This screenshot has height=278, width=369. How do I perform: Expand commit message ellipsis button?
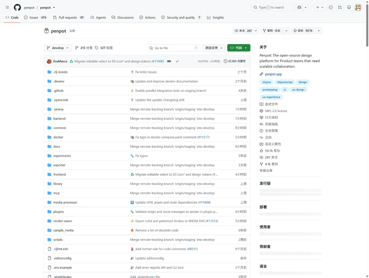tap(169, 61)
